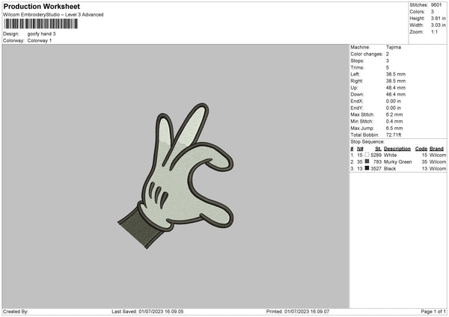Click the stitch count '3527' in Black row

click(x=376, y=168)
